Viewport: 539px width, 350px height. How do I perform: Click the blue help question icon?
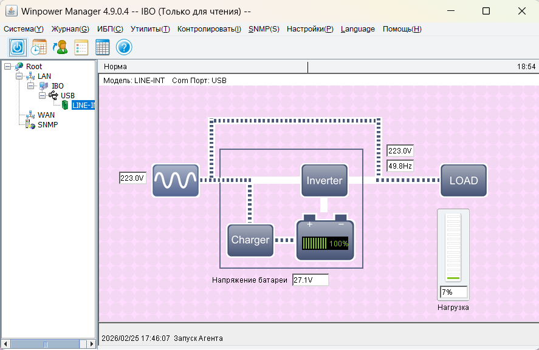click(124, 47)
